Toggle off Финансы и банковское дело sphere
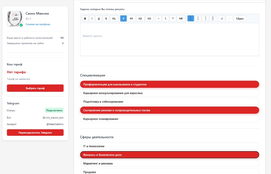Image resolution: width=271 pixels, height=174 pixels. pos(170,155)
